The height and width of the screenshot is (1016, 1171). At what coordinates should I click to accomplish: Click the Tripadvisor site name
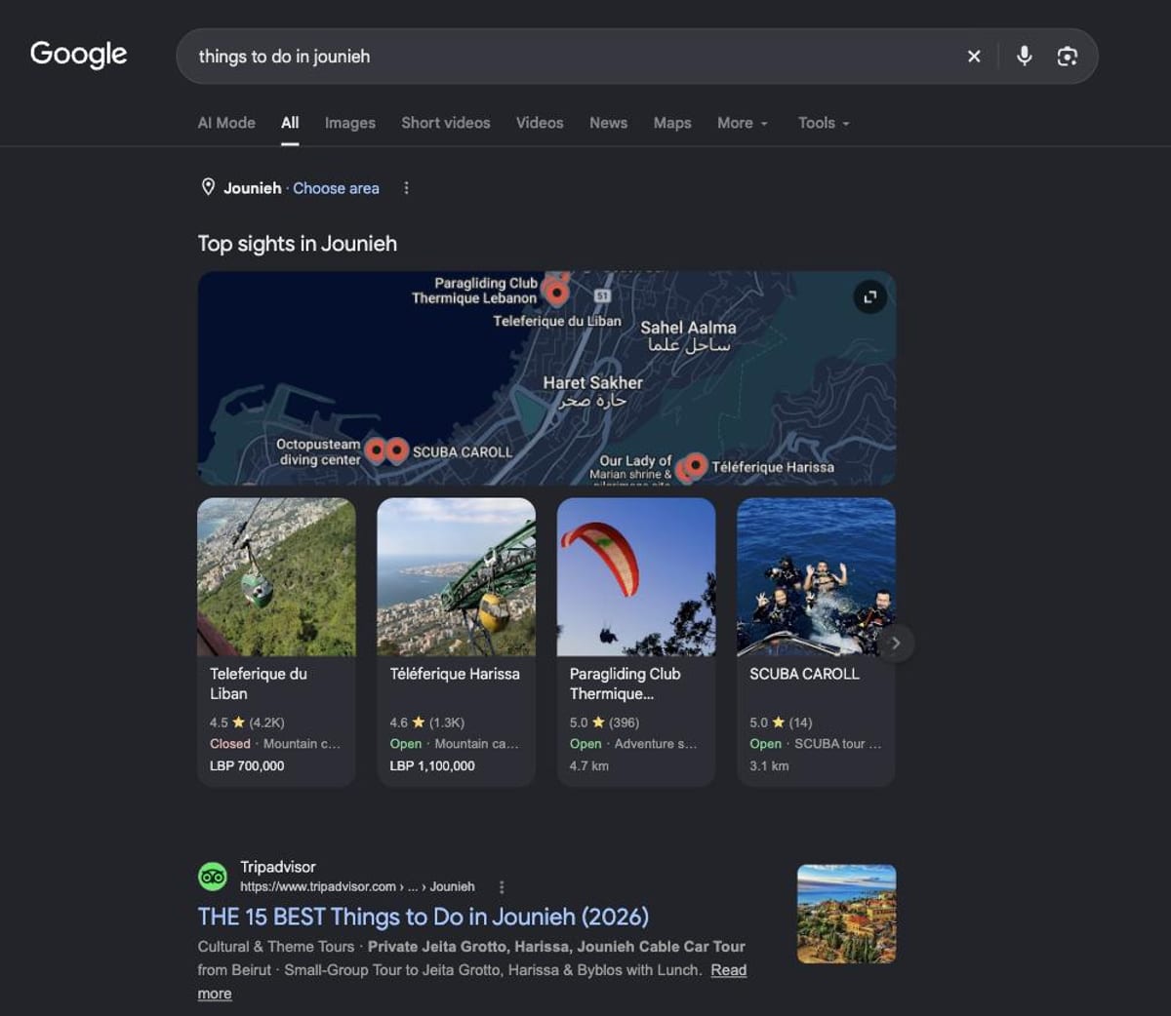tap(278, 867)
